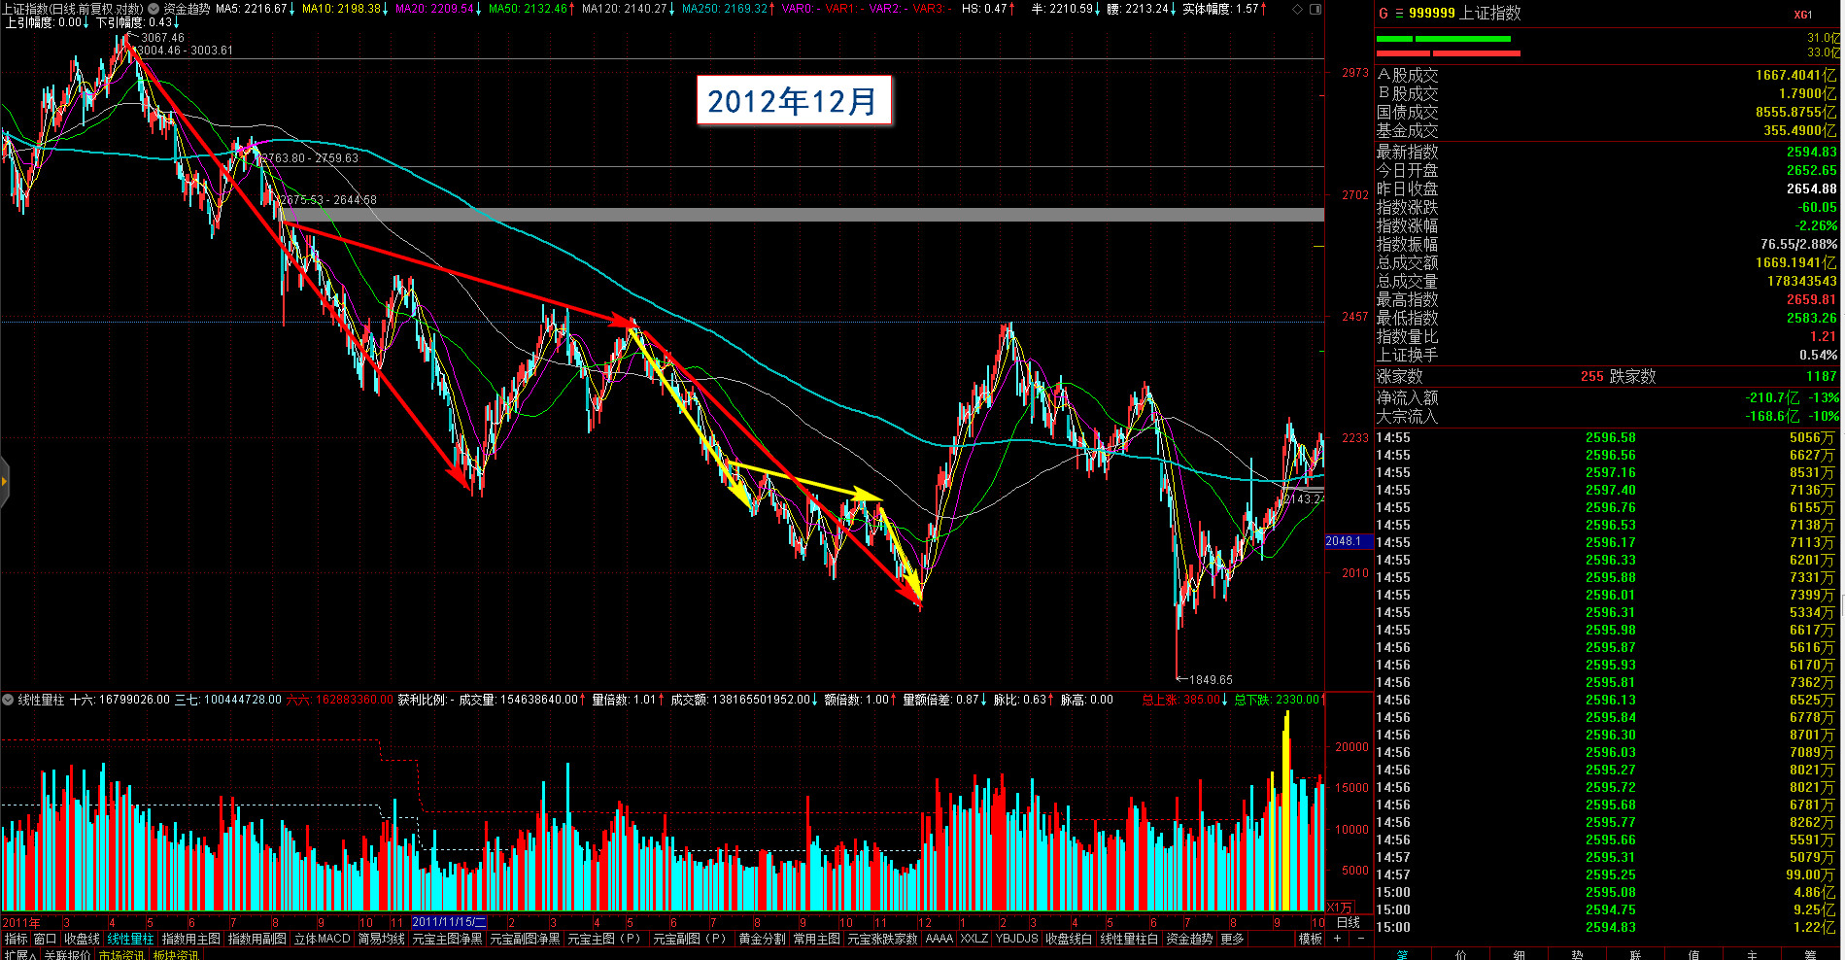Select the 元宝涨跌家数 tab
The height and width of the screenshot is (960, 1845).
(x=882, y=939)
